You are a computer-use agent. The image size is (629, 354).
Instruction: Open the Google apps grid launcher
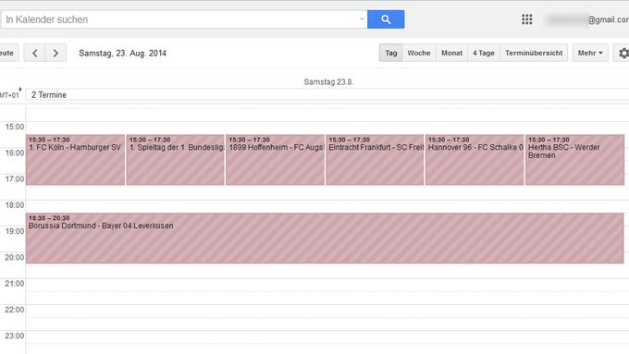[526, 19]
